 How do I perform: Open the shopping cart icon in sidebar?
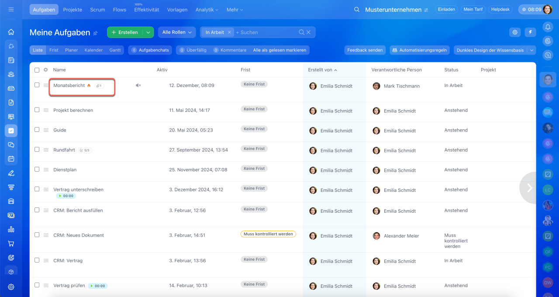click(x=11, y=244)
